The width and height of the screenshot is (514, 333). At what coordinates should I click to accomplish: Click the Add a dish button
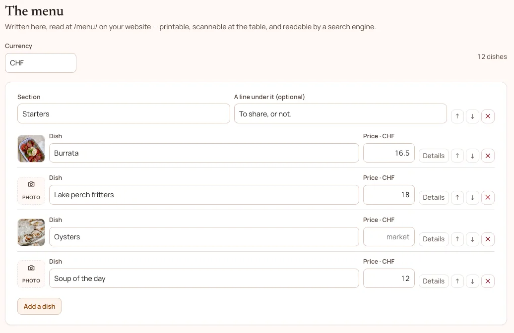click(x=39, y=306)
